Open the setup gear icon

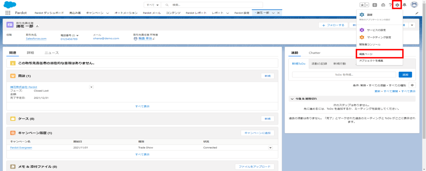(x=397, y=5)
